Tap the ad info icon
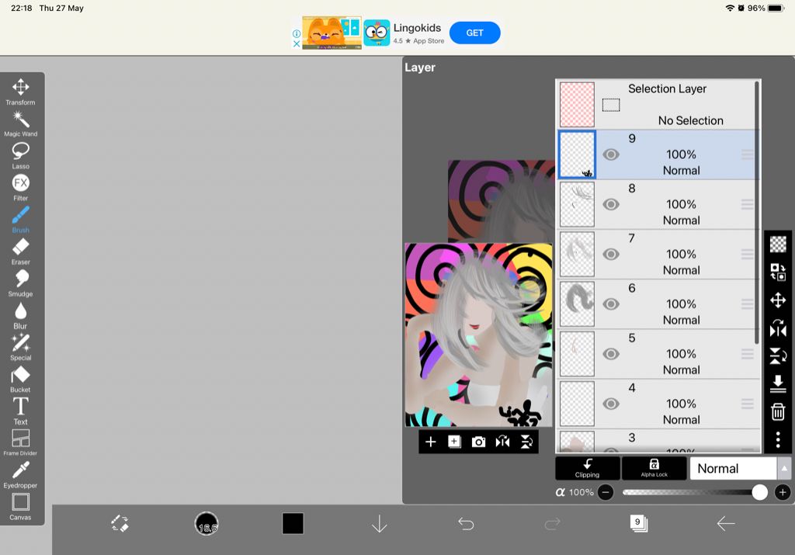795x555 pixels. tap(297, 33)
